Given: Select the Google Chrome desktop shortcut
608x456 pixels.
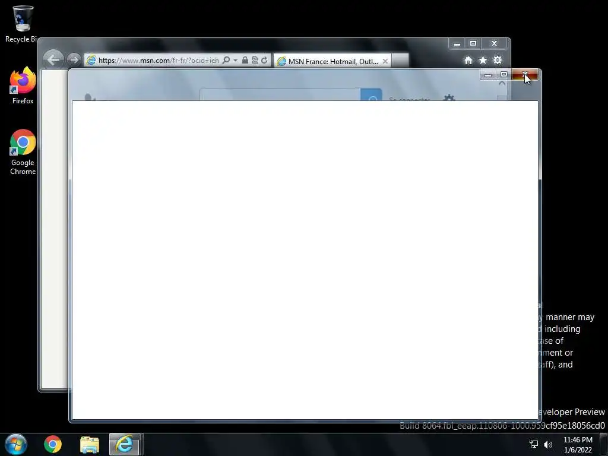Looking at the screenshot, I should click(23, 152).
